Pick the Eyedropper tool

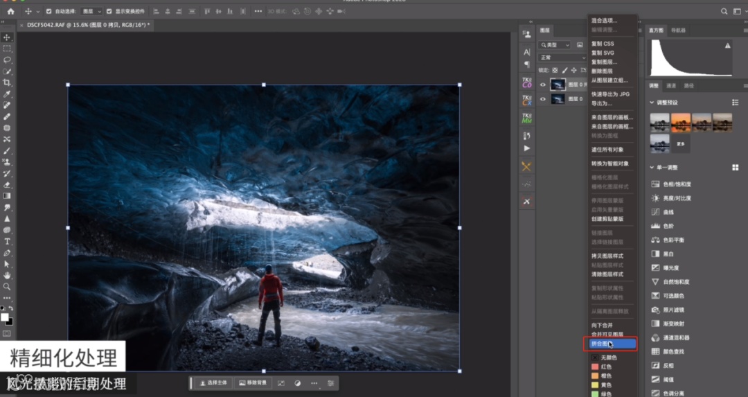pyautogui.click(x=7, y=94)
